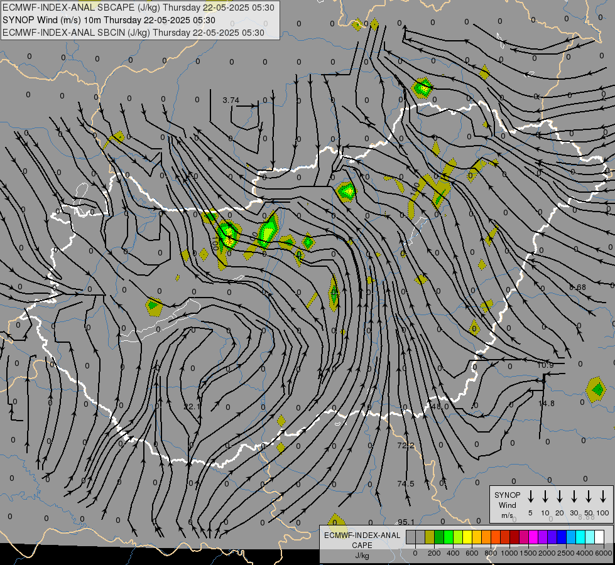Viewport: 615px width, 565px height.
Task: Select the bright green CAPE legend swatch
Action: point(449,537)
